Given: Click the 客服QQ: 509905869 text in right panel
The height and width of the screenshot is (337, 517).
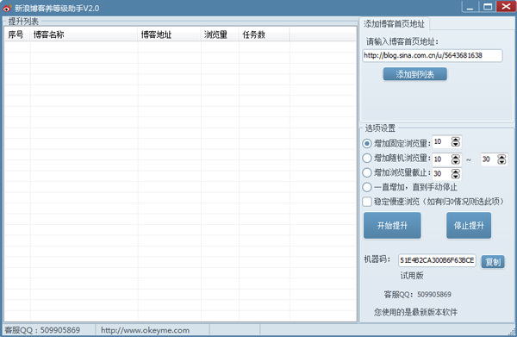Looking at the screenshot, I should click(417, 295).
